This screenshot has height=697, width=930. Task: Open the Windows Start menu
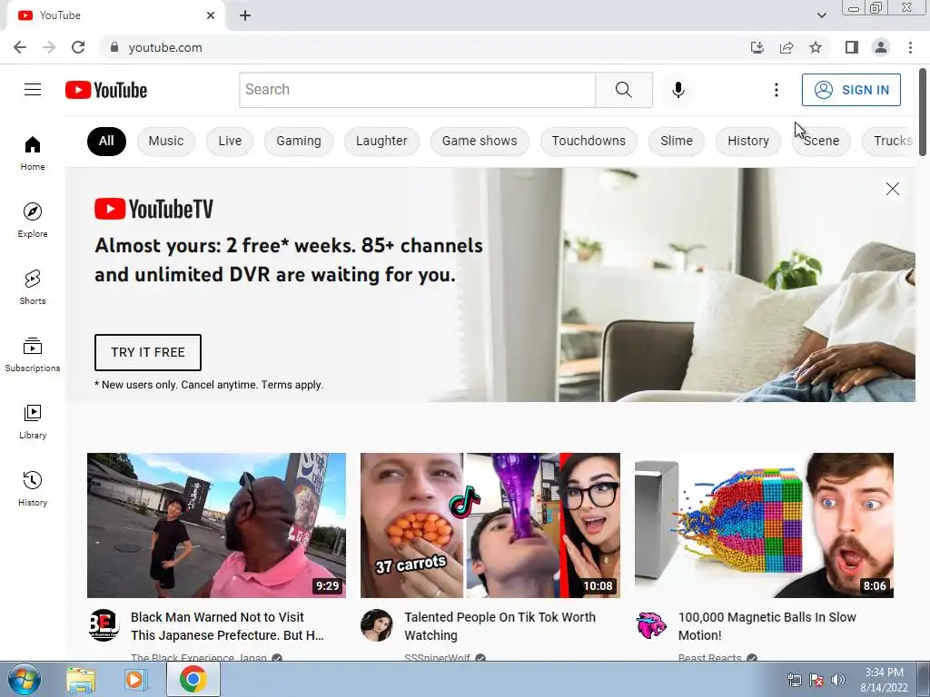(24, 679)
